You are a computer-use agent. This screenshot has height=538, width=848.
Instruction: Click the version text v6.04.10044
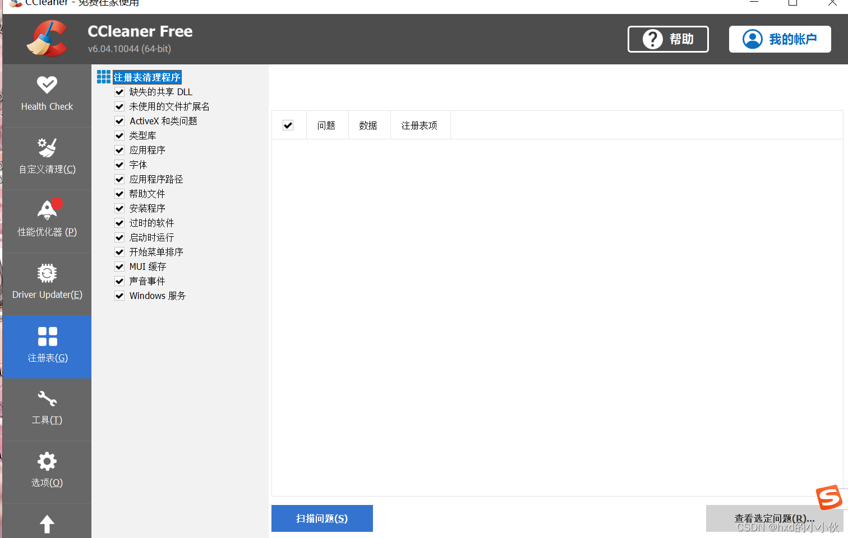(x=130, y=49)
